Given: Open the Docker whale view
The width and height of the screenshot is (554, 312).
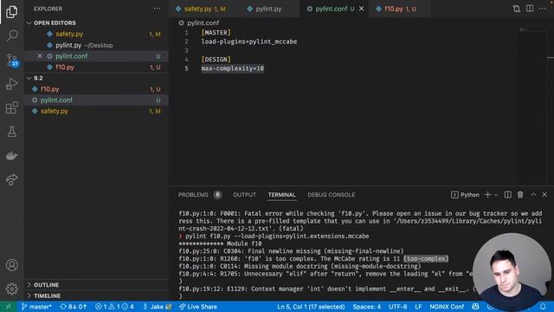Looking at the screenshot, I should (11, 156).
